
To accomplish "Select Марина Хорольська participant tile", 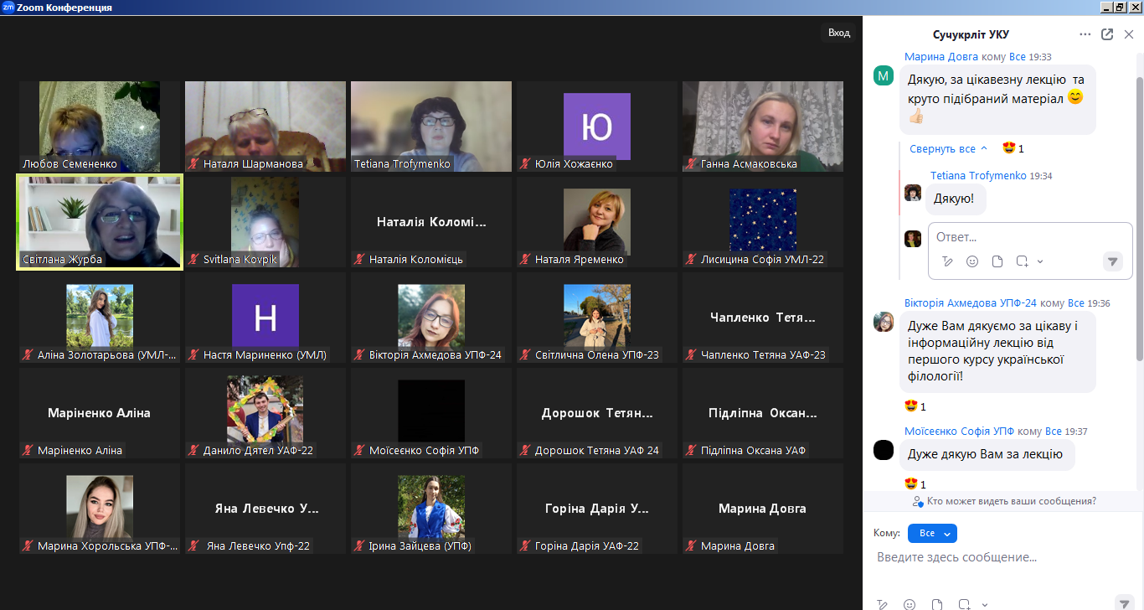I will [100, 509].
